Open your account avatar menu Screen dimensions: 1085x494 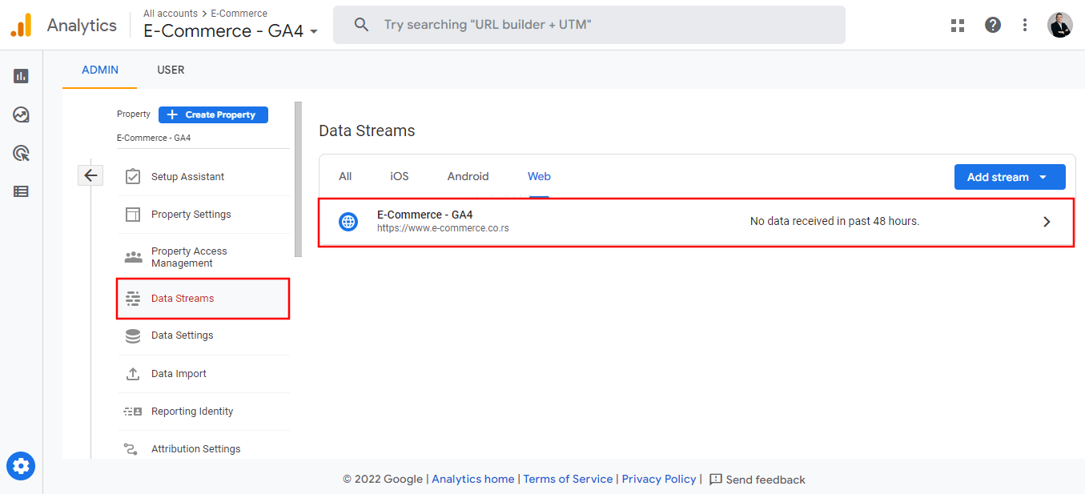tap(1059, 25)
